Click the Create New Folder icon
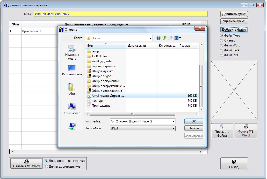Viewport: 267px width, 179px height. [x=170, y=38]
